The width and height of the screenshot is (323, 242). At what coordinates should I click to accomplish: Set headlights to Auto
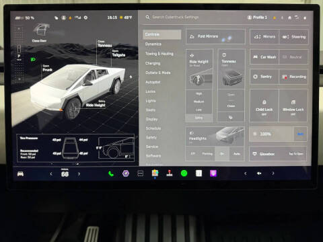pyautogui.click(x=237, y=154)
